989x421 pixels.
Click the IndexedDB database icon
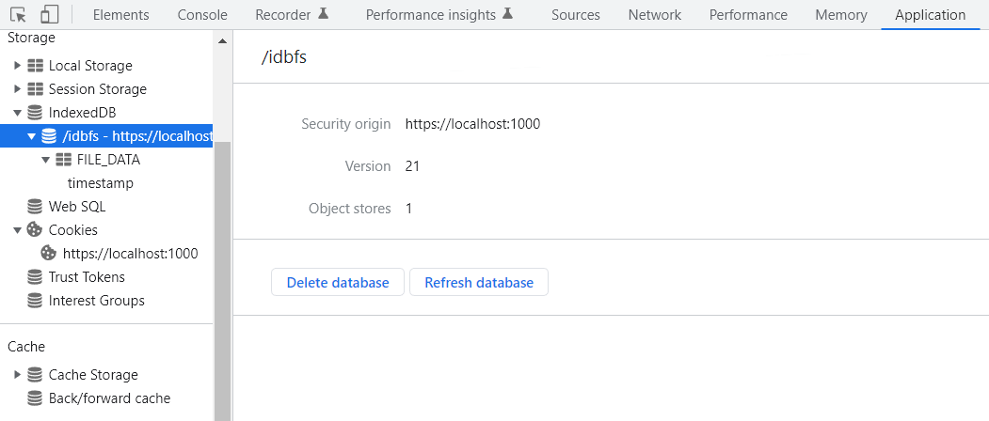point(35,113)
